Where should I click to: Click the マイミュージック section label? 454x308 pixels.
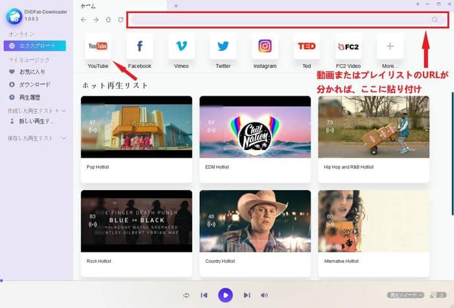29,60
